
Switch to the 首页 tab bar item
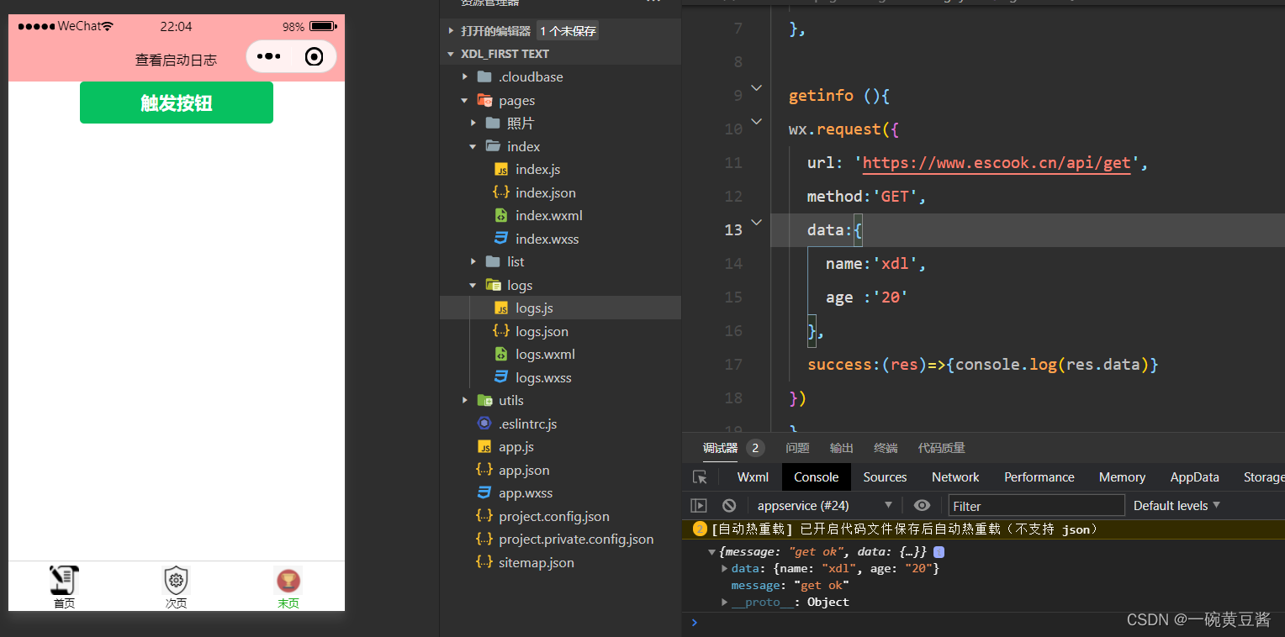[x=64, y=587]
